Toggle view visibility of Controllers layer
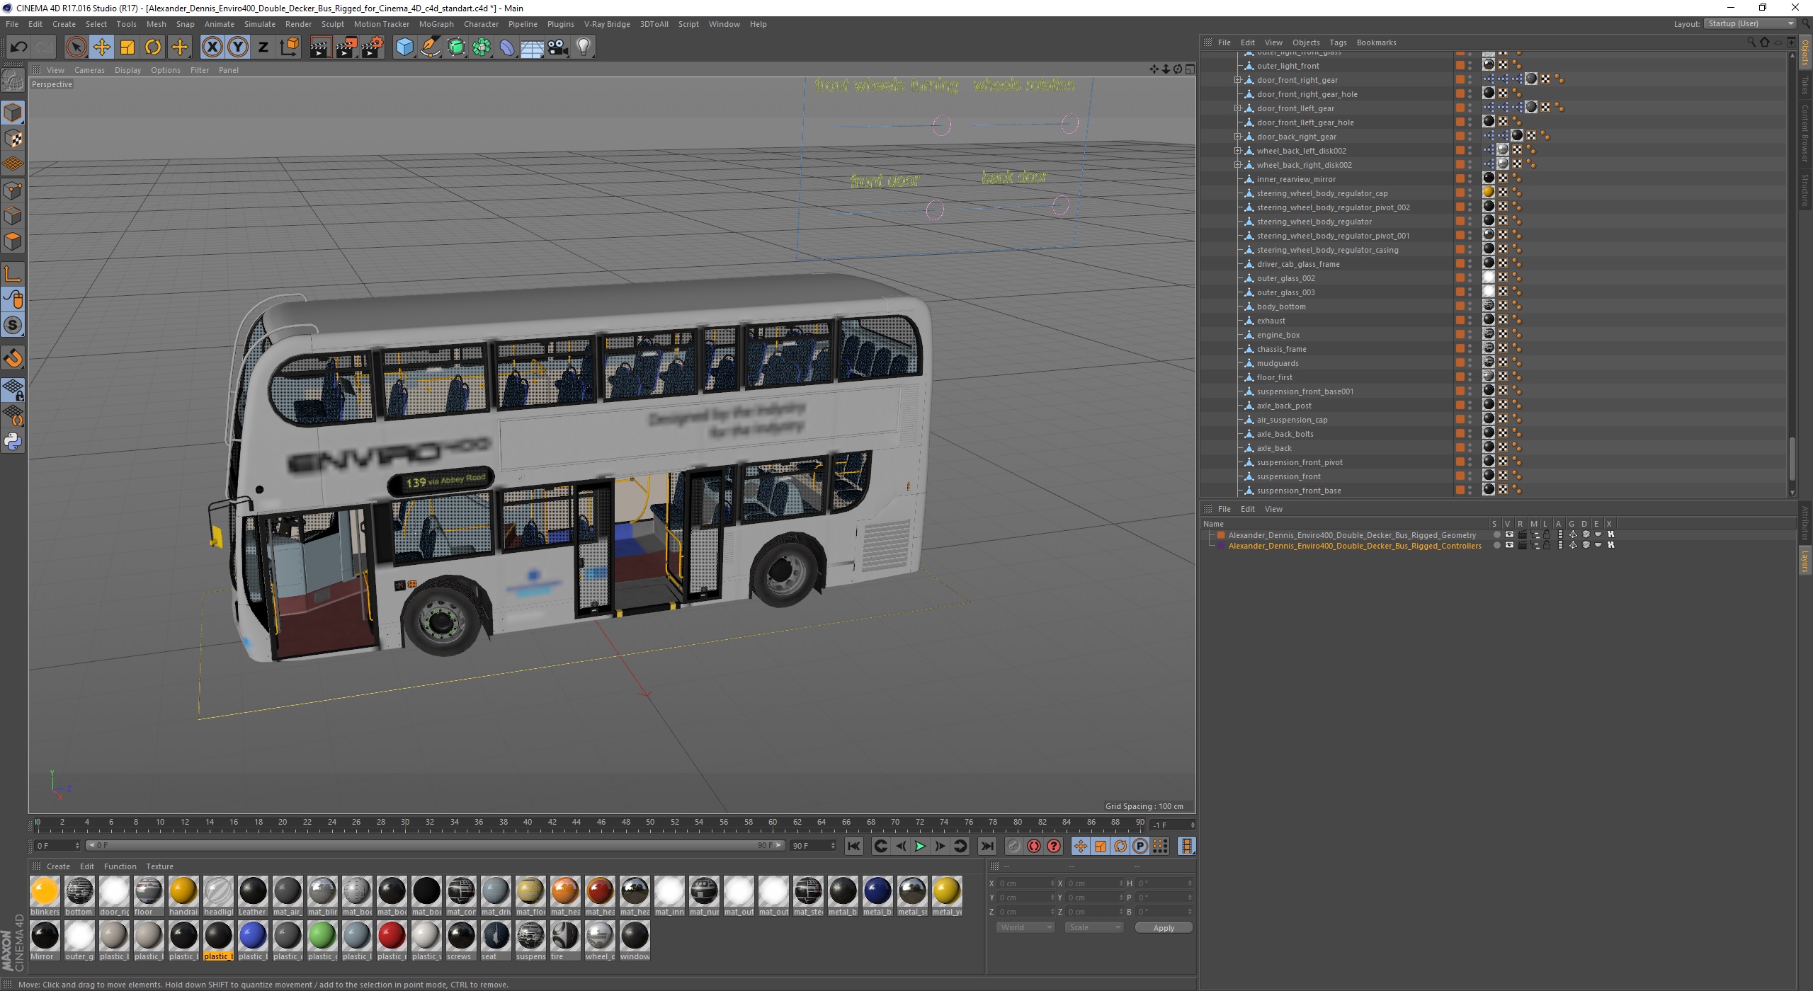1813x991 pixels. (x=1509, y=546)
